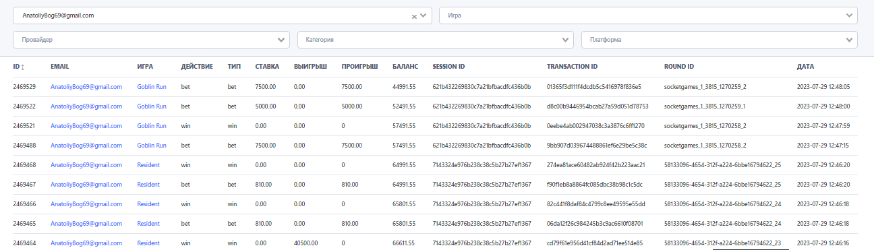Select the ИГРА column header
Image resolution: width=874 pixels, height=250 pixels.
145,67
